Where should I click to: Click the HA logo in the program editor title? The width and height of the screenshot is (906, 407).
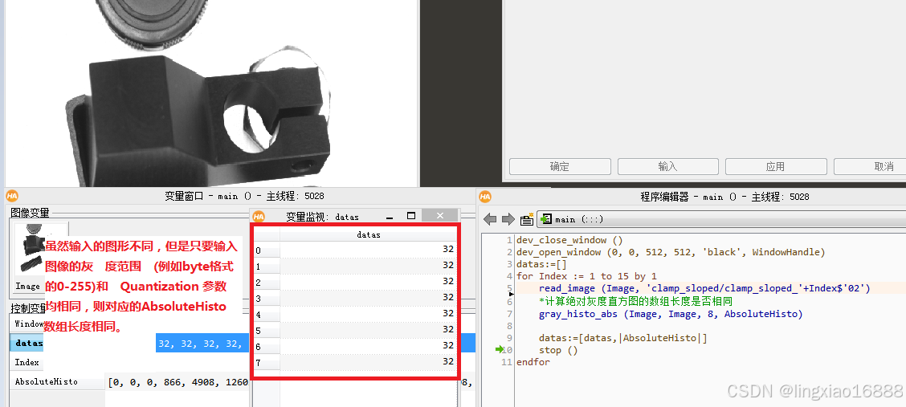click(485, 197)
